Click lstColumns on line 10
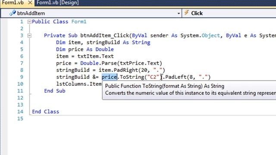276x155 pixels. 71,84
